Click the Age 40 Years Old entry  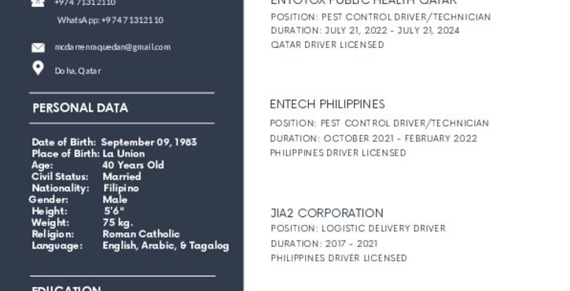(x=97, y=165)
